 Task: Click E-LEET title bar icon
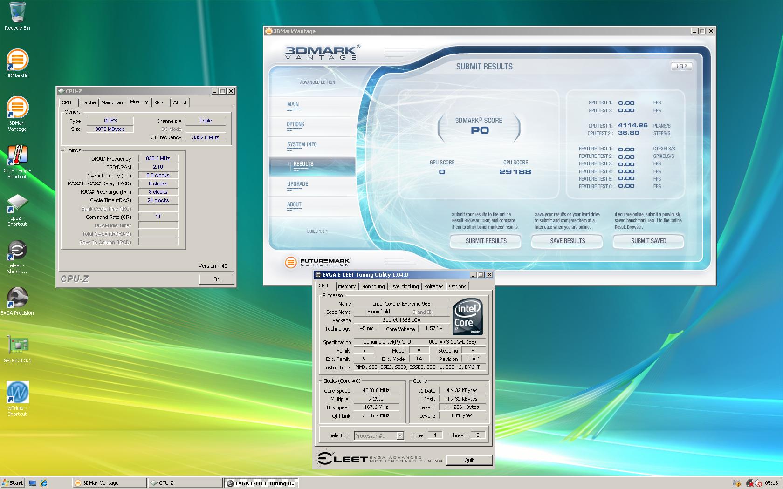tap(318, 275)
